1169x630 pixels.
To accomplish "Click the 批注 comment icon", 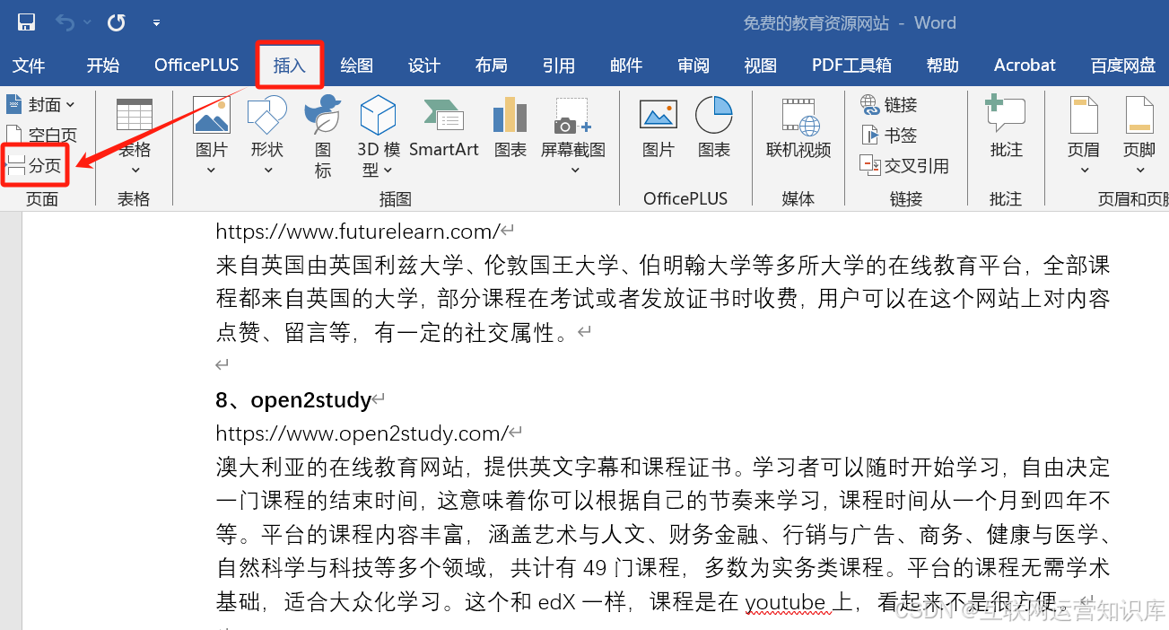I will [x=1006, y=115].
